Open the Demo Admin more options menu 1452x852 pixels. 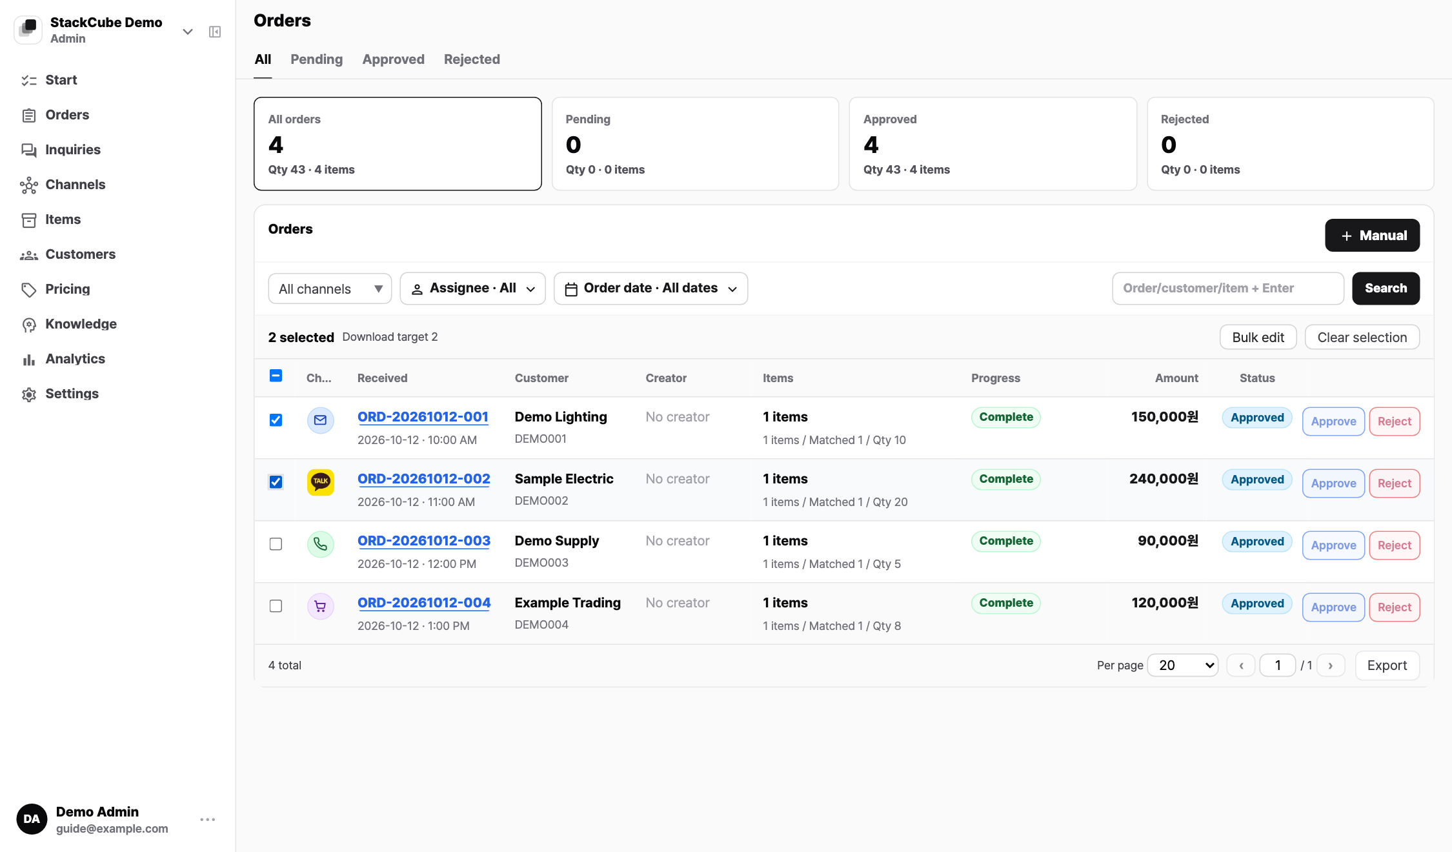click(207, 820)
